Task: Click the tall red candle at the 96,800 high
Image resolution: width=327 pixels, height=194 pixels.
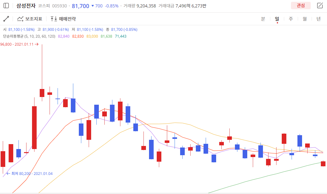Action: tap(42, 93)
